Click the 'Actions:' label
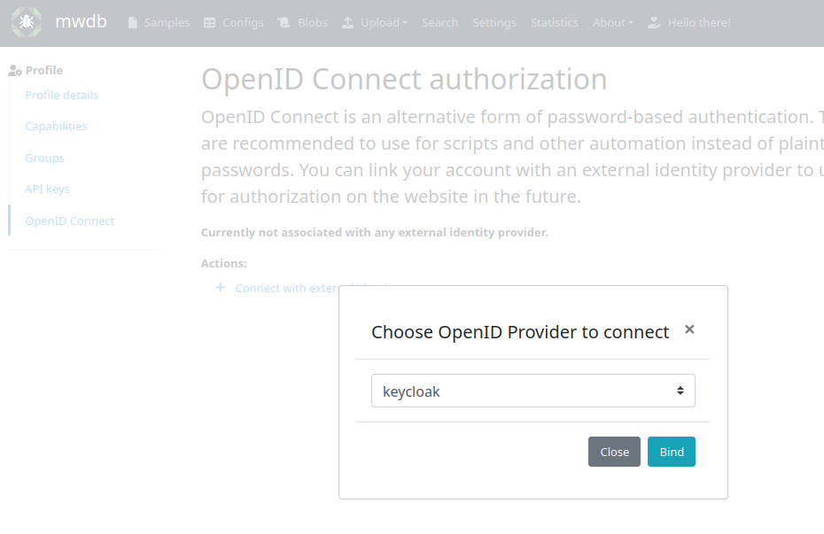The image size is (824, 534). (x=224, y=263)
